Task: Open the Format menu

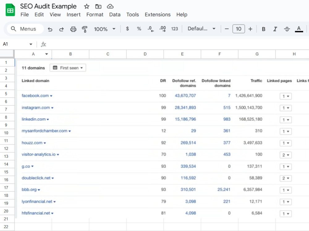Action: tap(95, 14)
